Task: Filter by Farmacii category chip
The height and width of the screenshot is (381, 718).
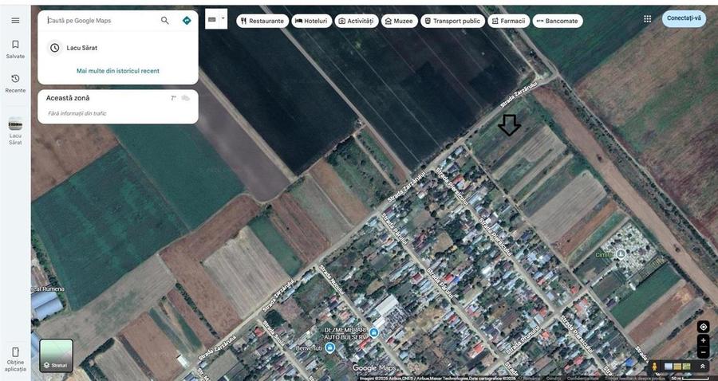Action: [x=509, y=21]
